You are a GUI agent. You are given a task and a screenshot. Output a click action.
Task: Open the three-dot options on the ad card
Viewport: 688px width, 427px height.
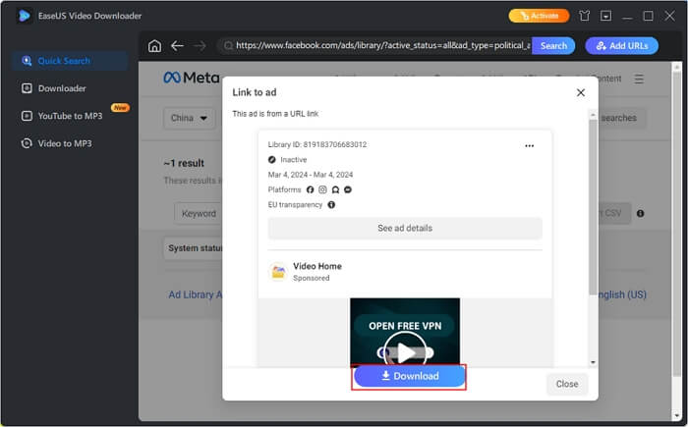click(x=530, y=145)
